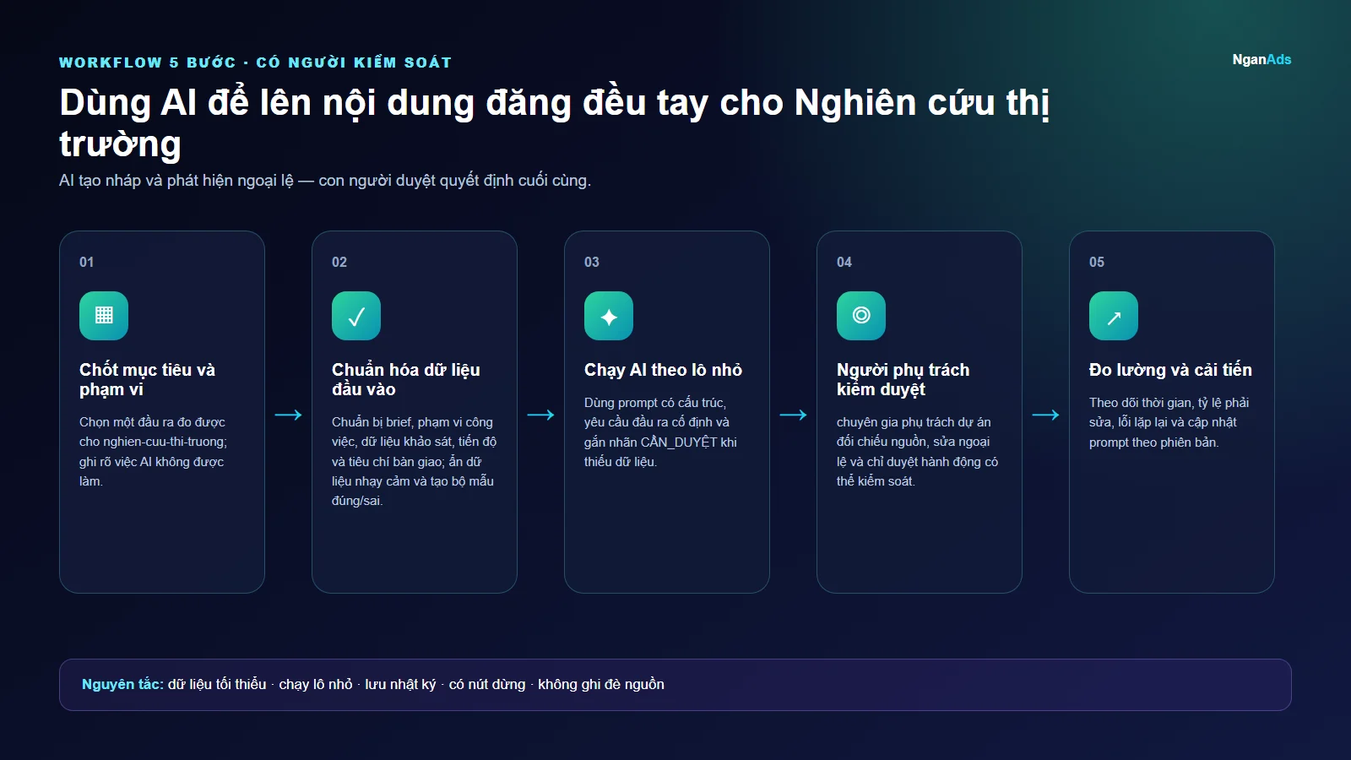The width and height of the screenshot is (1351, 760).
Task: Click the 'Theo dõi thời gian' description
Action: (1169, 422)
